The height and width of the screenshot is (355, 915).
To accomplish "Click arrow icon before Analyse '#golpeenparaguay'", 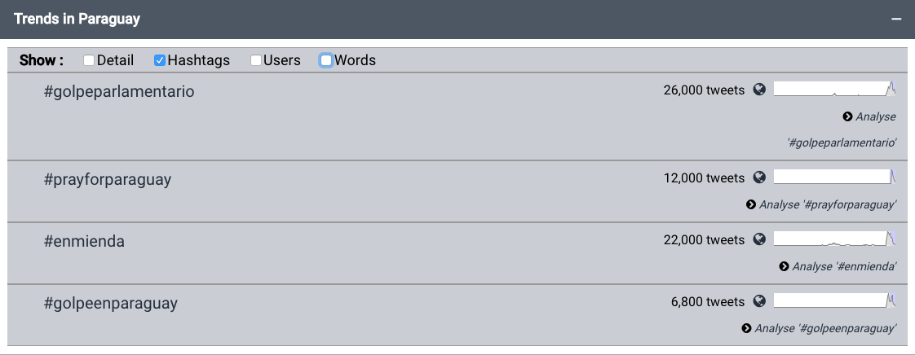I will [746, 328].
